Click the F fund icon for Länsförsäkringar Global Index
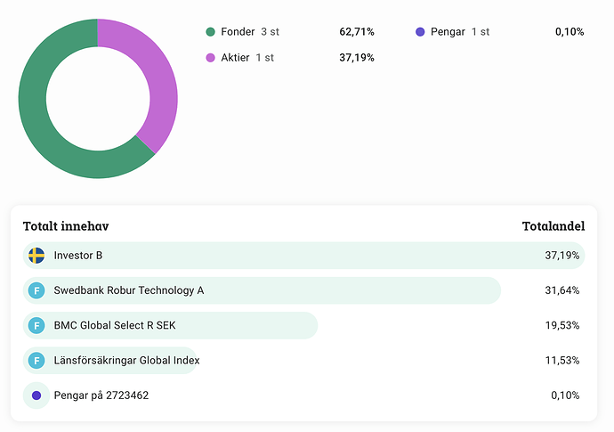 coord(36,360)
